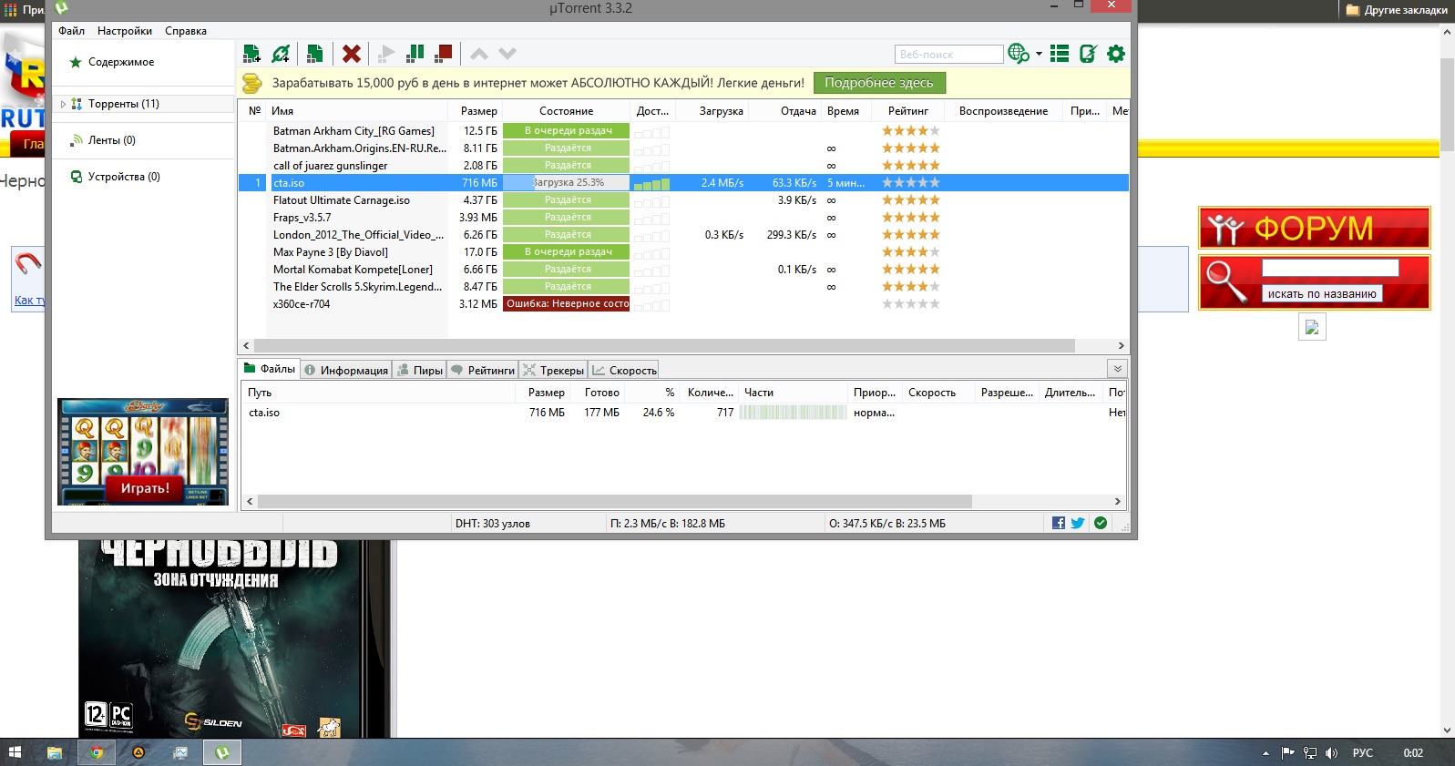The height and width of the screenshot is (766, 1455).
Task: Select Устройства (0) in the sidebar
Action: tap(124, 177)
